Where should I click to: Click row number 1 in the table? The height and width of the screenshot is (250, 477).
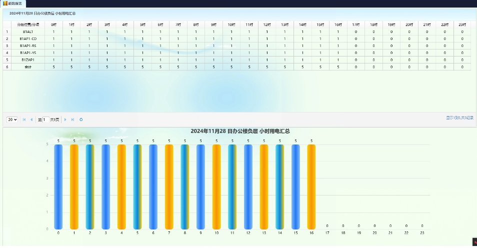[7, 31]
